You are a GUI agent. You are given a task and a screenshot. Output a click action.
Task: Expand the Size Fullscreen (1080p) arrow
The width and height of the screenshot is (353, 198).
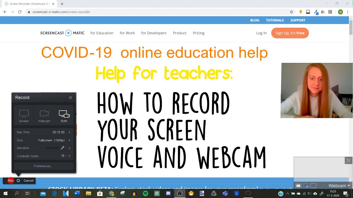pos(69,140)
